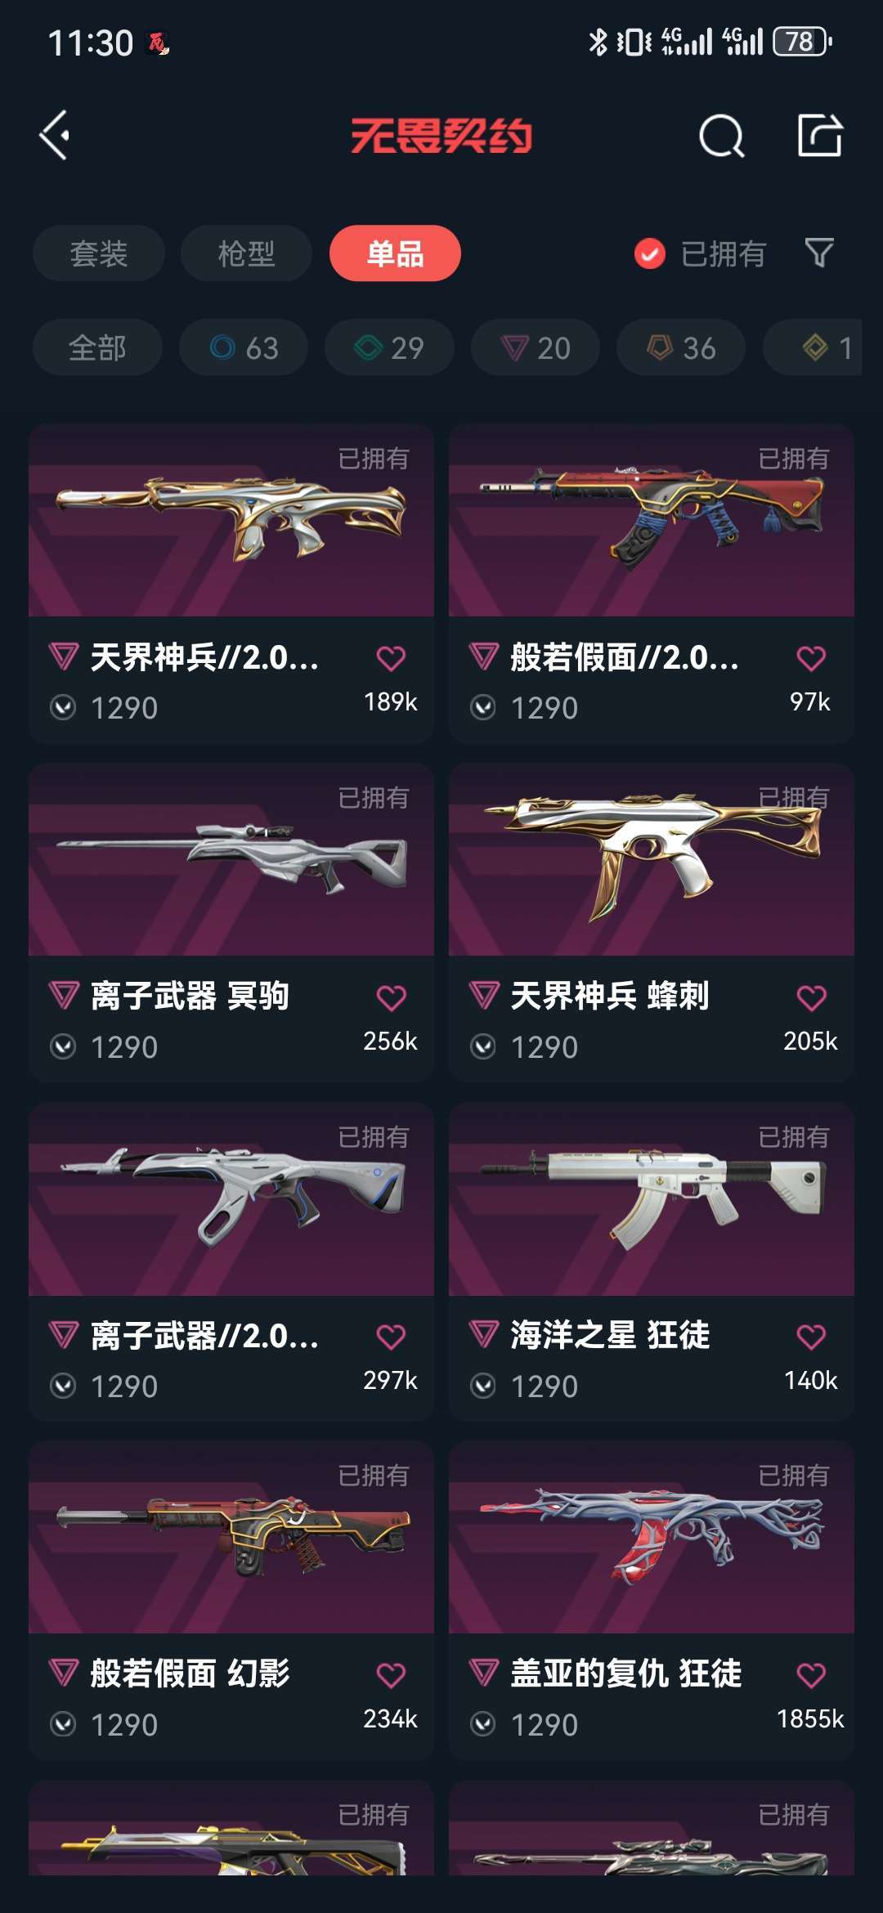The image size is (883, 1913).
Task: Filter by green tier showing 29
Action: (x=389, y=347)
